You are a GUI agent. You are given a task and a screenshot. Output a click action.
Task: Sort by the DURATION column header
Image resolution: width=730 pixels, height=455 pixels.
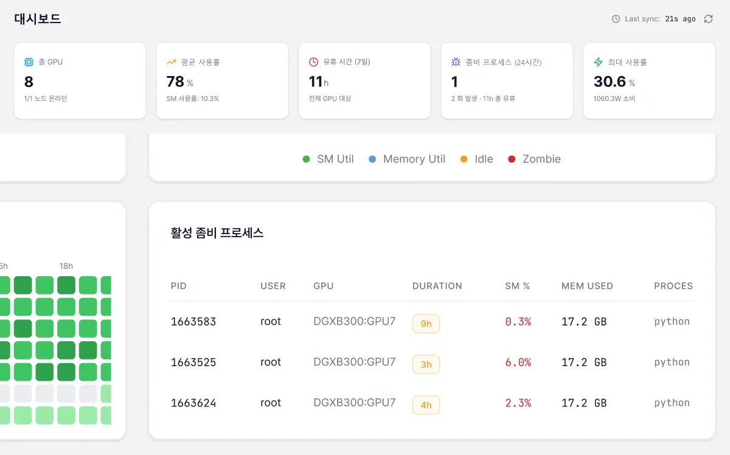pos(437,286)
